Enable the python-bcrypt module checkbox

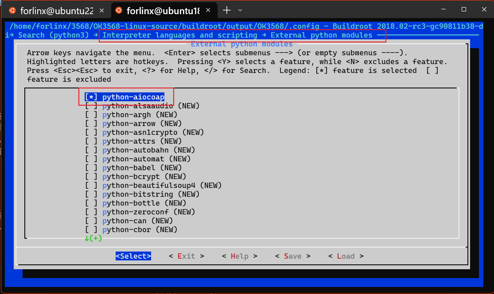(x=92, y=177)
